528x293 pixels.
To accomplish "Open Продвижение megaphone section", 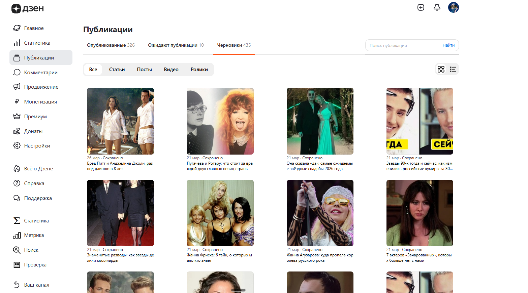I will pyautogui.click(x=41, y=87).
